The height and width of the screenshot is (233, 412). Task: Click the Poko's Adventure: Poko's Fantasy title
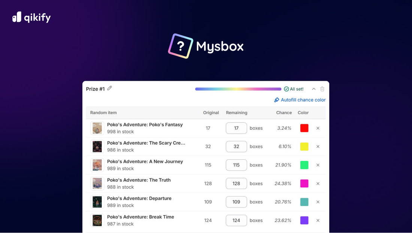(x=145, y=125)
